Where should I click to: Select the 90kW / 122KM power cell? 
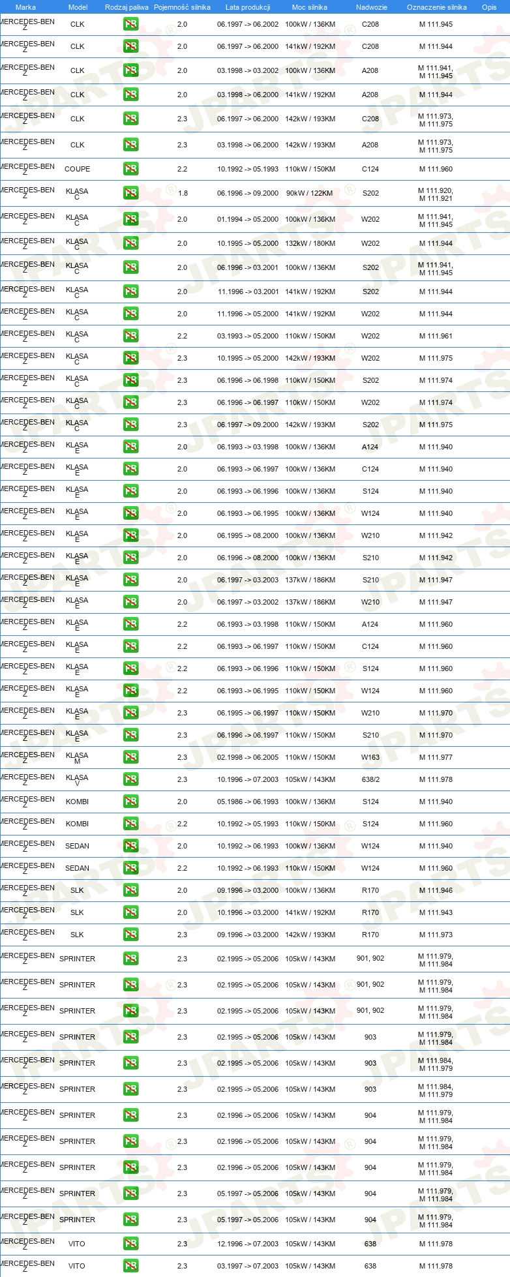pos(310,193)
